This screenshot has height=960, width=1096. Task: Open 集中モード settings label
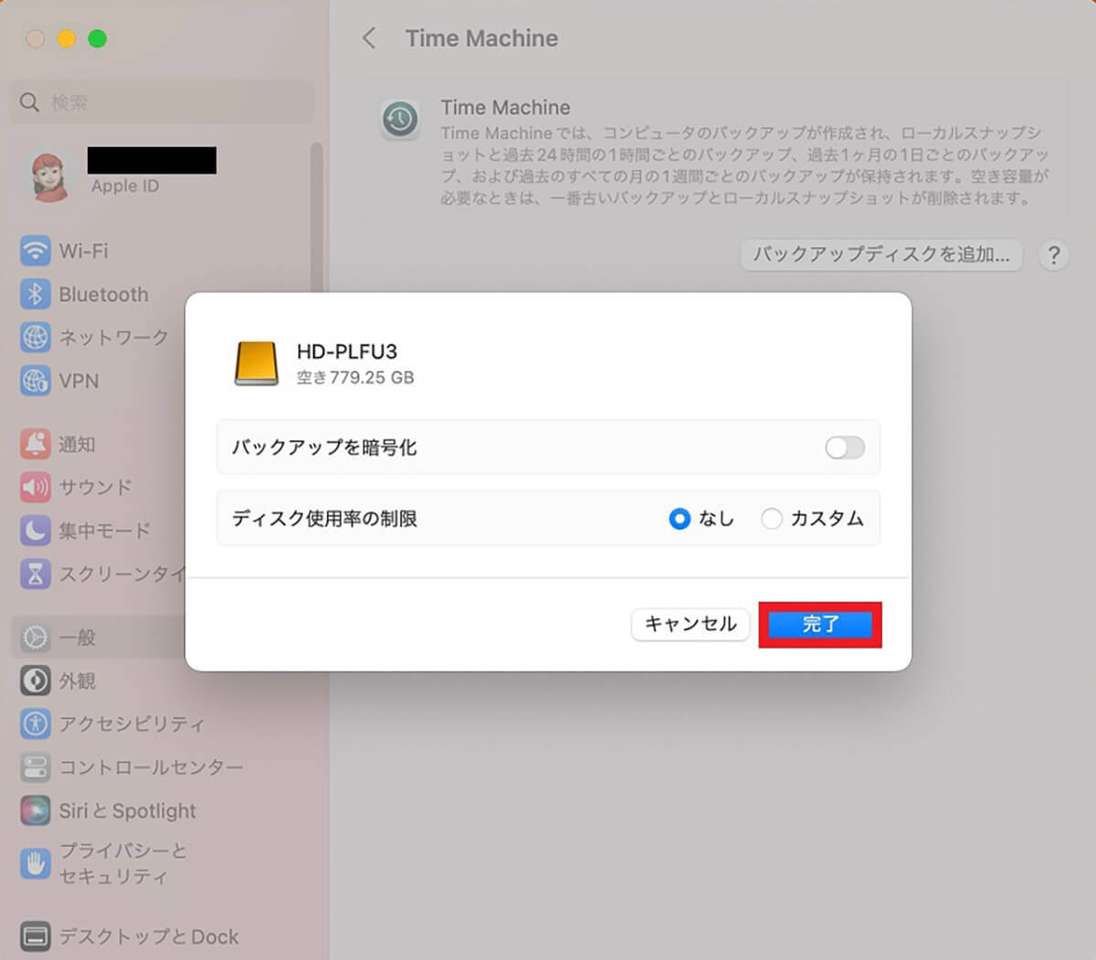click(104, 530)
